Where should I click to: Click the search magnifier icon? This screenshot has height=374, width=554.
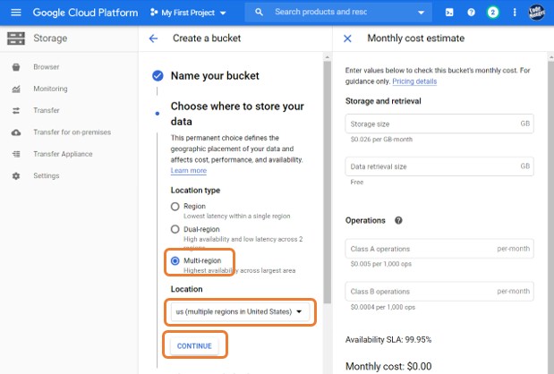point(259,13)
